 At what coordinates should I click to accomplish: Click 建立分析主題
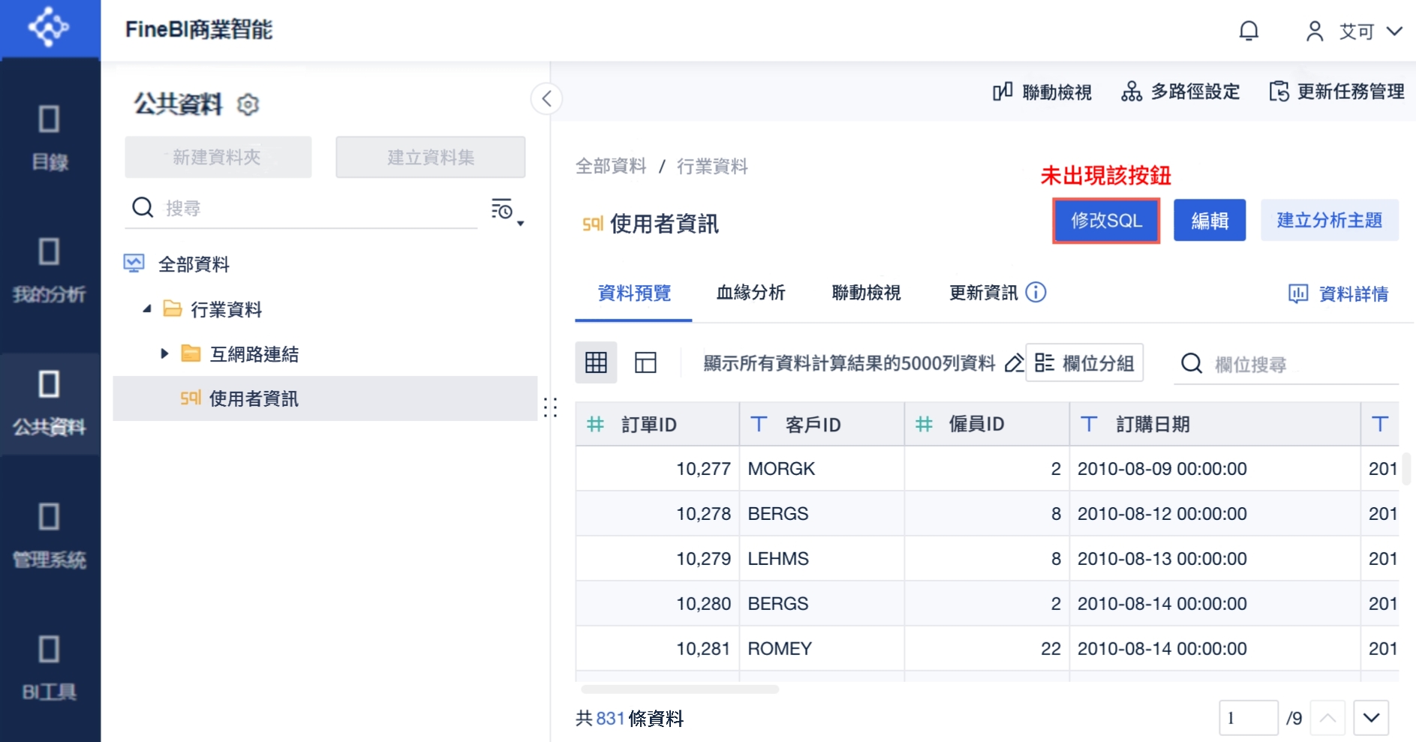click(1330, 220)
